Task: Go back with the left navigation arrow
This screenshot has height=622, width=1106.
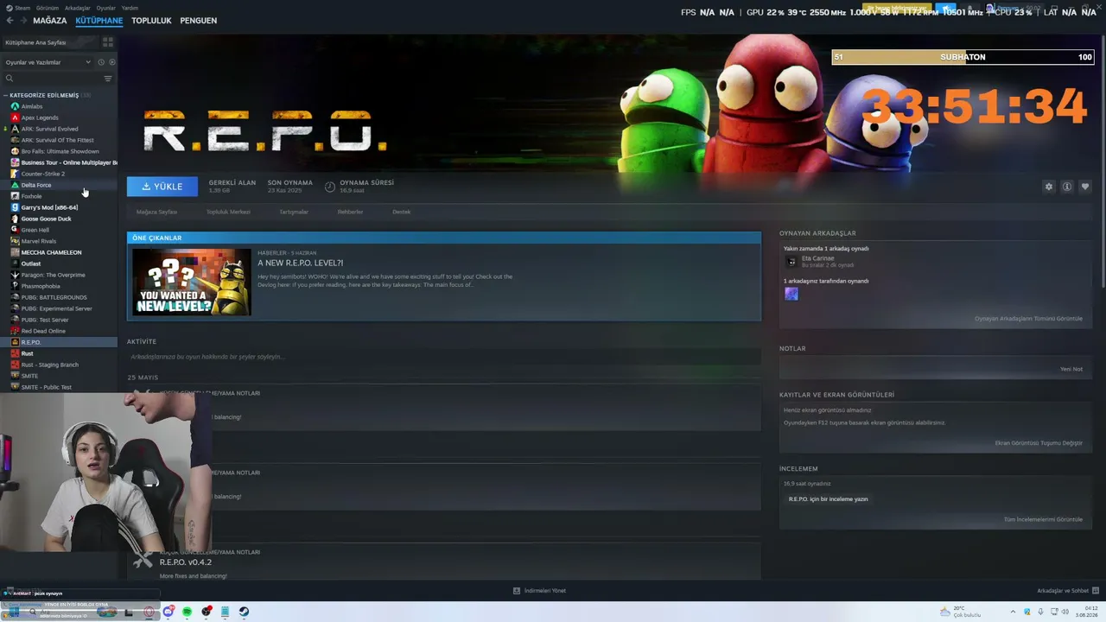Action: pyautogui.click(x=10, y=21)
